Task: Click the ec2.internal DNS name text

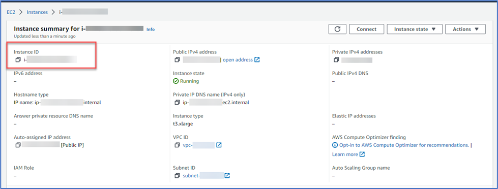Action: pyautogui.click(x=236, y=103)
